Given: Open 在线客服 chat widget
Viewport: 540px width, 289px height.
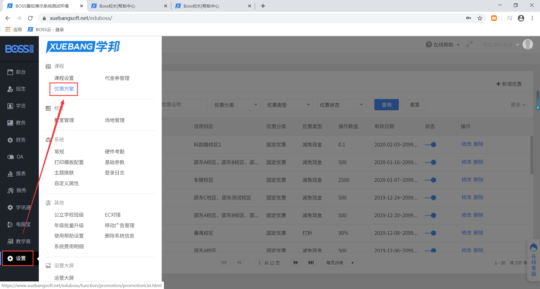Looking at the screenshot, I should [534, 260].
